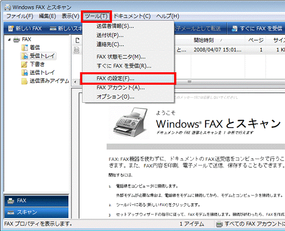Open the ファイル(F) menu

(x=20, y=16)
